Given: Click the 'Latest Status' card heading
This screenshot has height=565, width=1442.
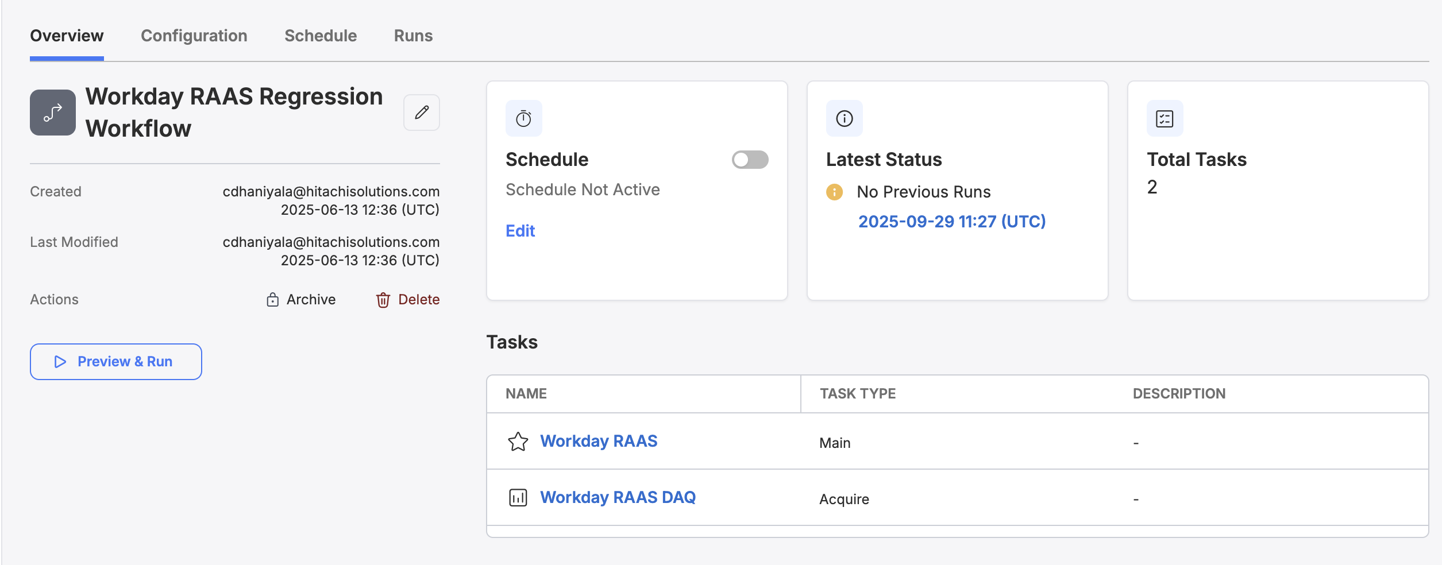Looking at the screenshot, I should (x=884, y=160).
